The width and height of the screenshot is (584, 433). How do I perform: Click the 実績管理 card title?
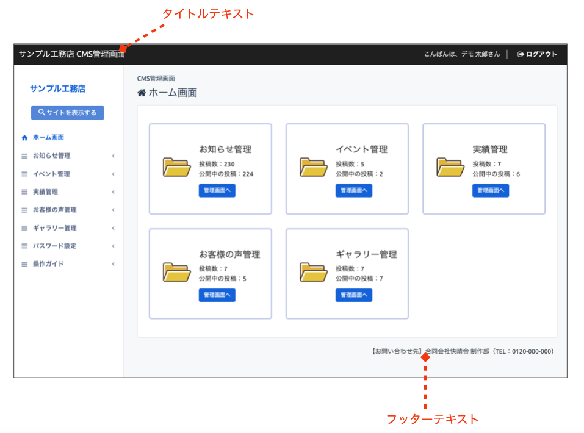pyautogui.click(x=490, y=149)
